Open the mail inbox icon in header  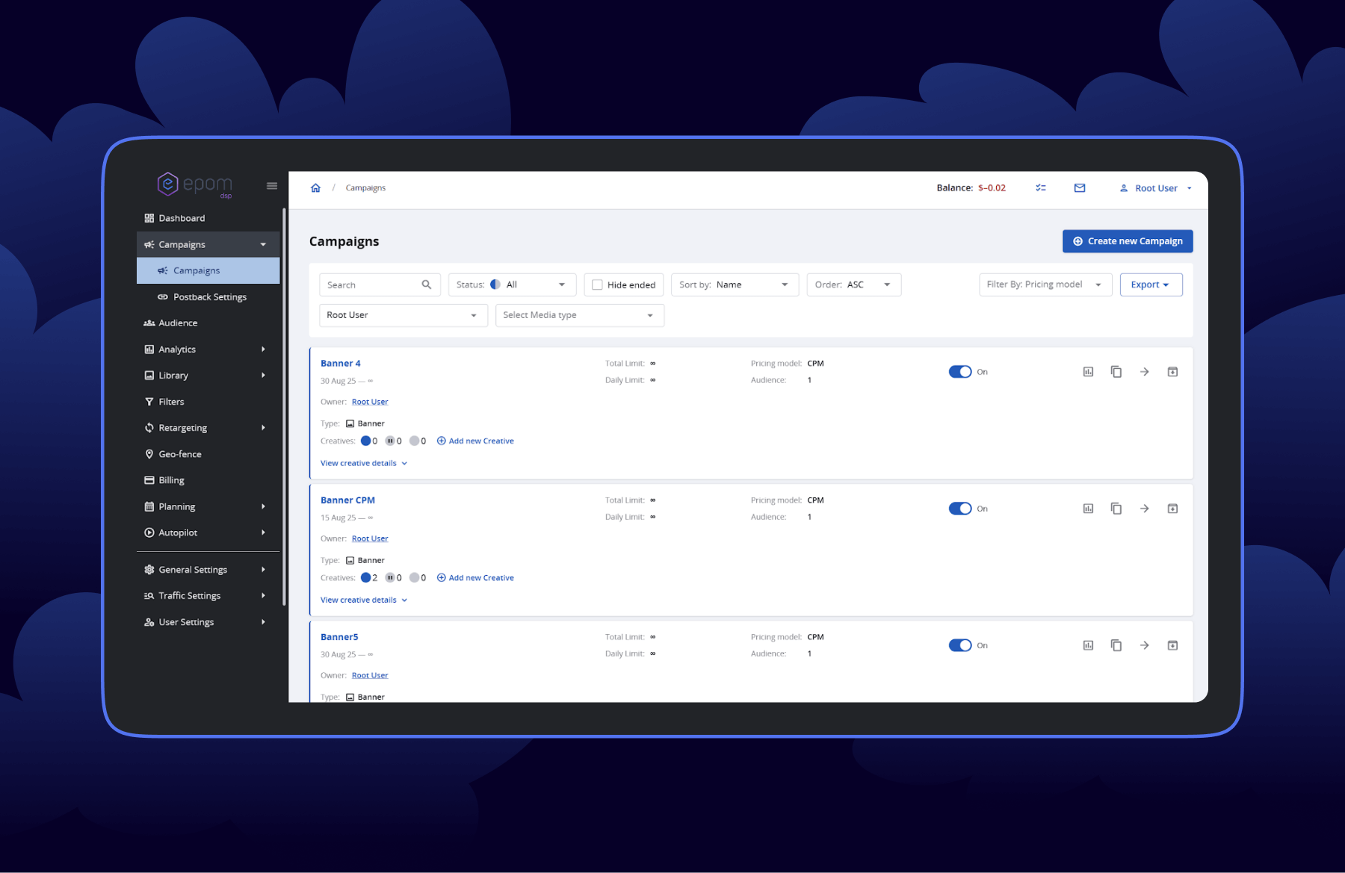click(x=1079, y=188)
